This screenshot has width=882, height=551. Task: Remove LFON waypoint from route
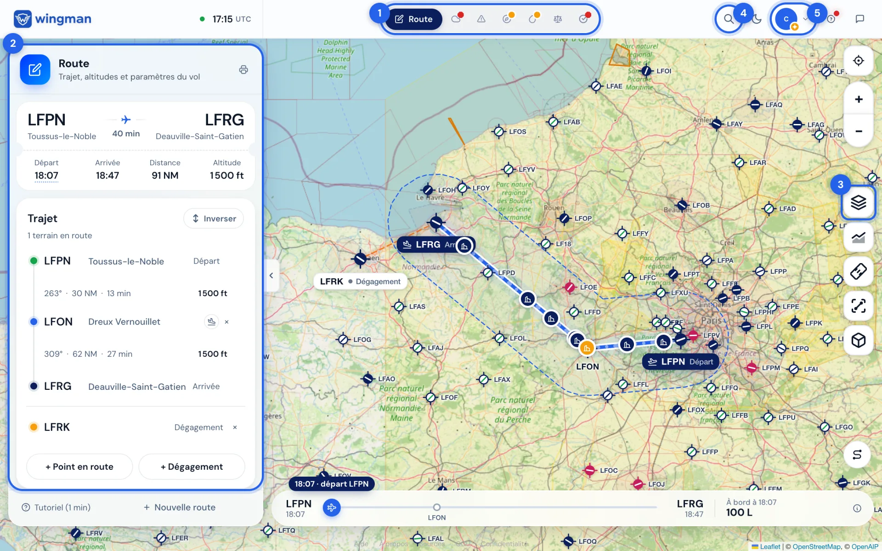coord(226,322)
